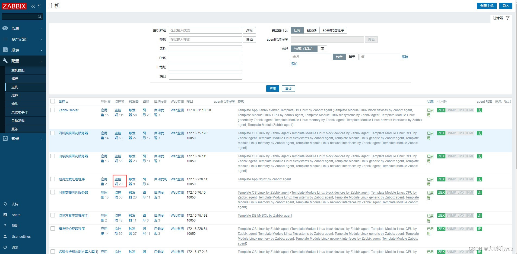Open Template App Nginx by Zabbix agent link
Screen dimensions: 517x254
click(x=264, y=179)
